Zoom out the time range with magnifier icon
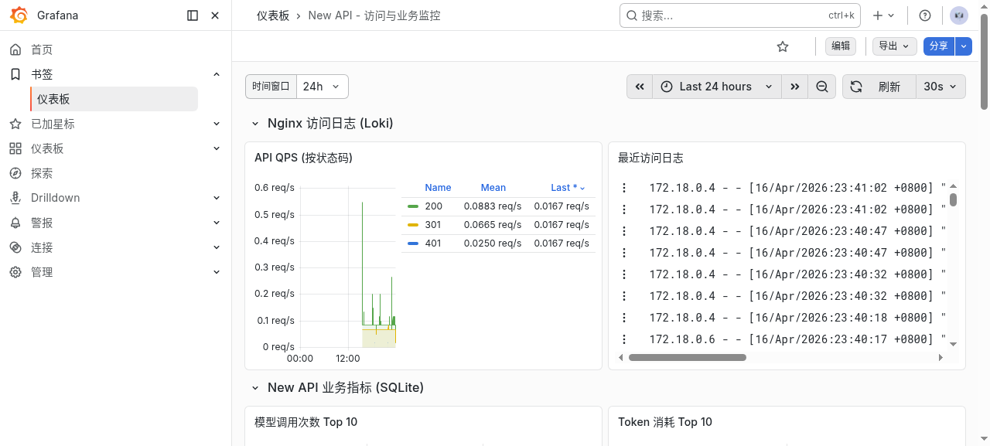990x446 pixels. [822, 87]
